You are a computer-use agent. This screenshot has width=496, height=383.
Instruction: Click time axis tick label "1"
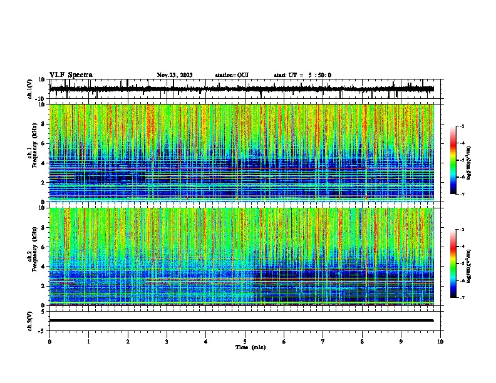click(x=88, y=342)
